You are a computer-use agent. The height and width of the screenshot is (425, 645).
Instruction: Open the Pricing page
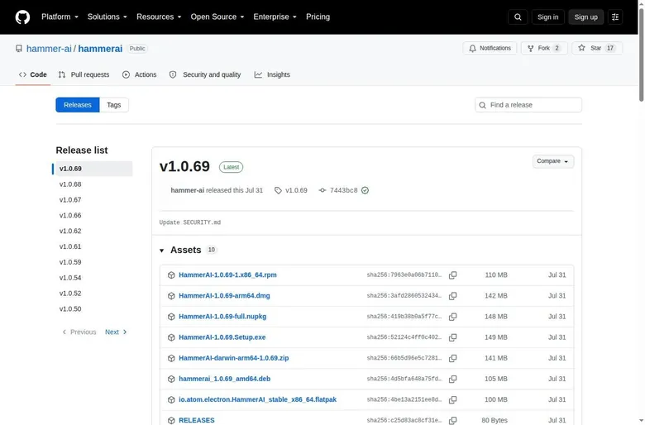[318, 17]
